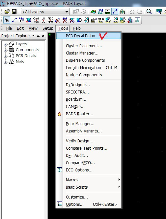Open the BGA toolbar icon
This screenshot has height=219, width=166.
point(122,12)
